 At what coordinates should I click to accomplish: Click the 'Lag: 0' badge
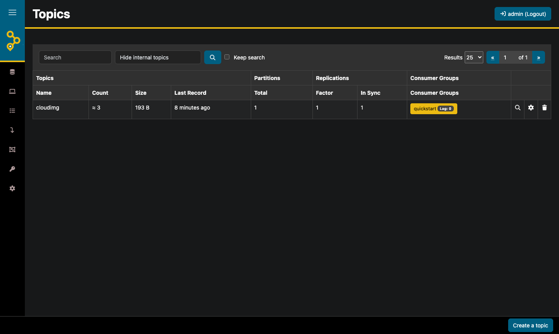tap(446, 109)
